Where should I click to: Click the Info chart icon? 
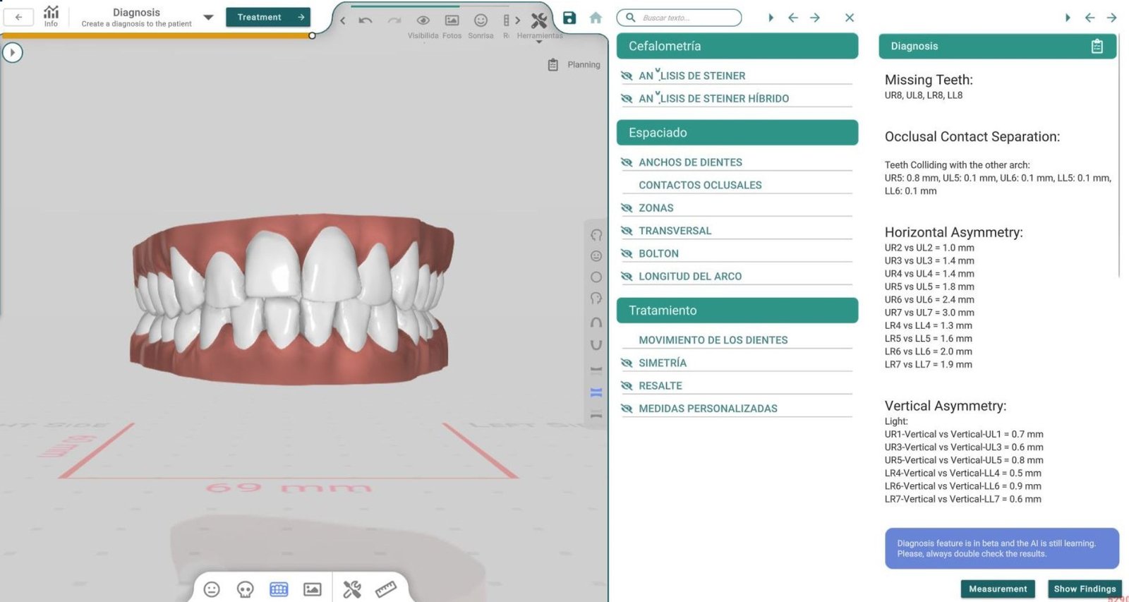click(x=51, y=14)
